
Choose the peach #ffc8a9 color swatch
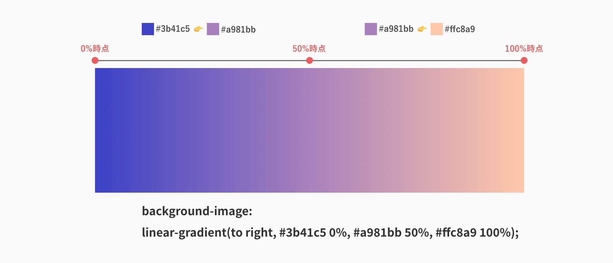(x=437, y=29)
